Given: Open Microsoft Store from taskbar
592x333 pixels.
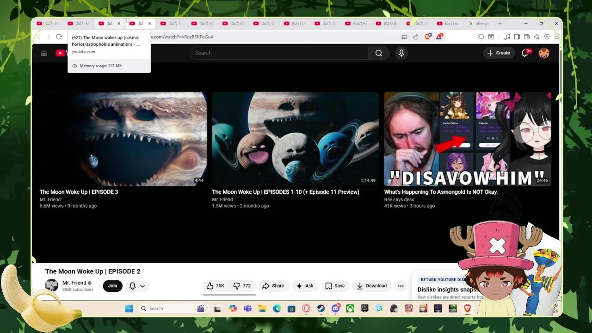Looking at the screenshot, I should [x=291, y=308].
